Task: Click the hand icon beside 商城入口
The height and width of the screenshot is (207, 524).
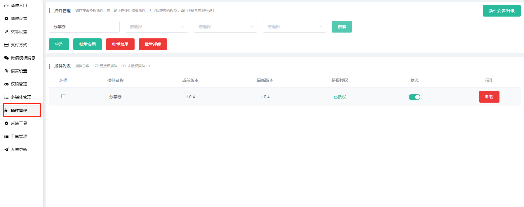Action: (x=6, y=6)
